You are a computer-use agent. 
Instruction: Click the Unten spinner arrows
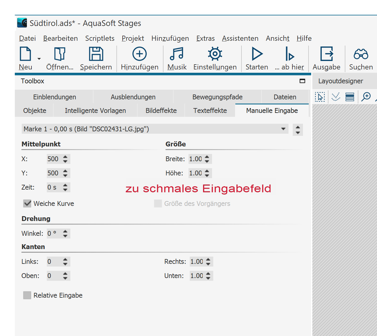[208, 276]
